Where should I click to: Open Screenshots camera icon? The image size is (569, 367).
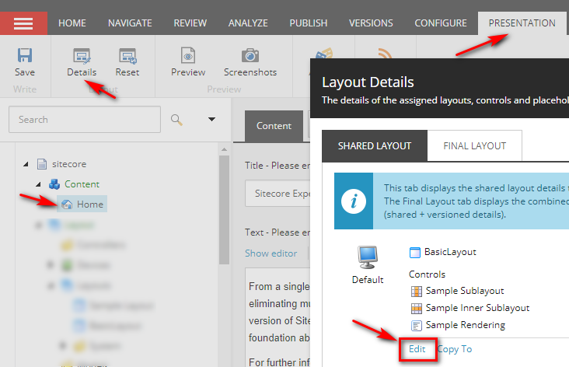tap(250, 55)
